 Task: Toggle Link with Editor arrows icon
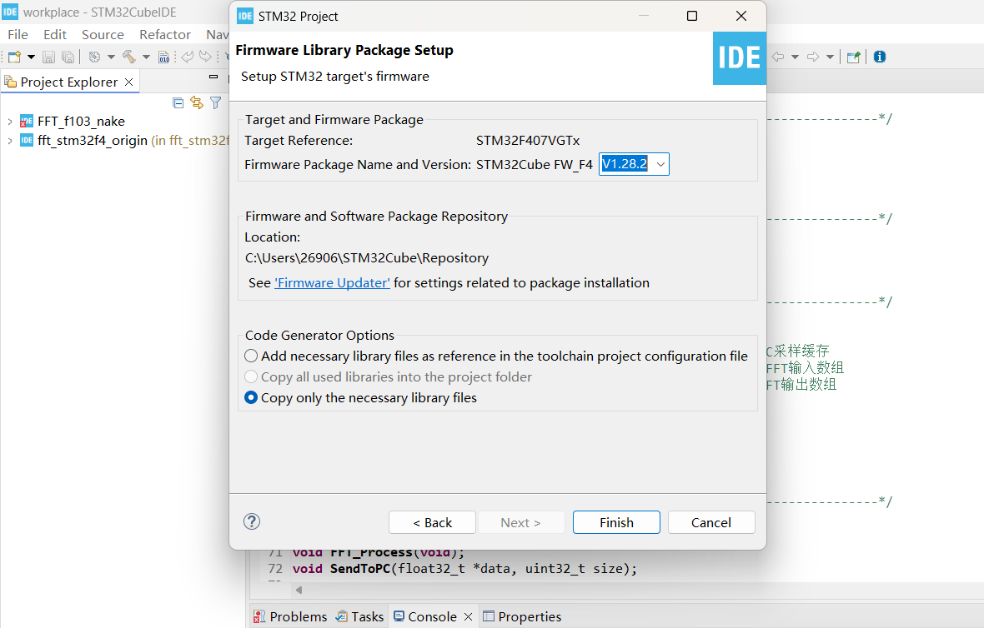[x=197, y=102]
